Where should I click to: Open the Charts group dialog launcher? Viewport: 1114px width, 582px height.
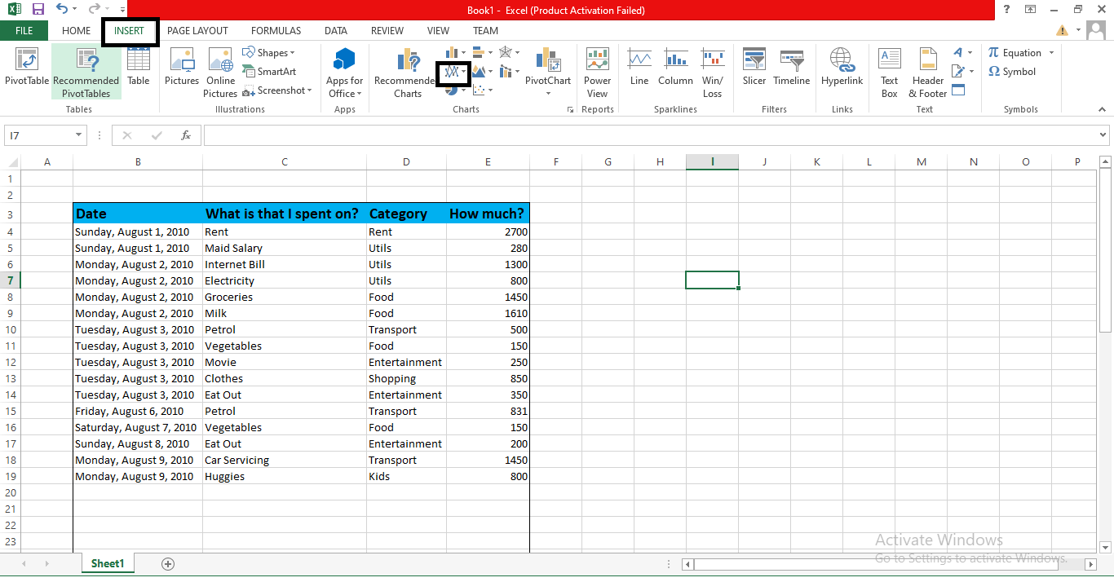click(570, 109)
